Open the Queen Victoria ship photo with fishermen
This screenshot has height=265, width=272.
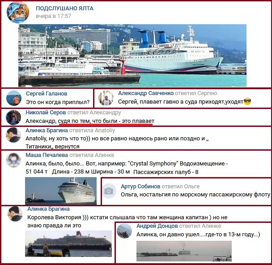(x=68, y=243)
